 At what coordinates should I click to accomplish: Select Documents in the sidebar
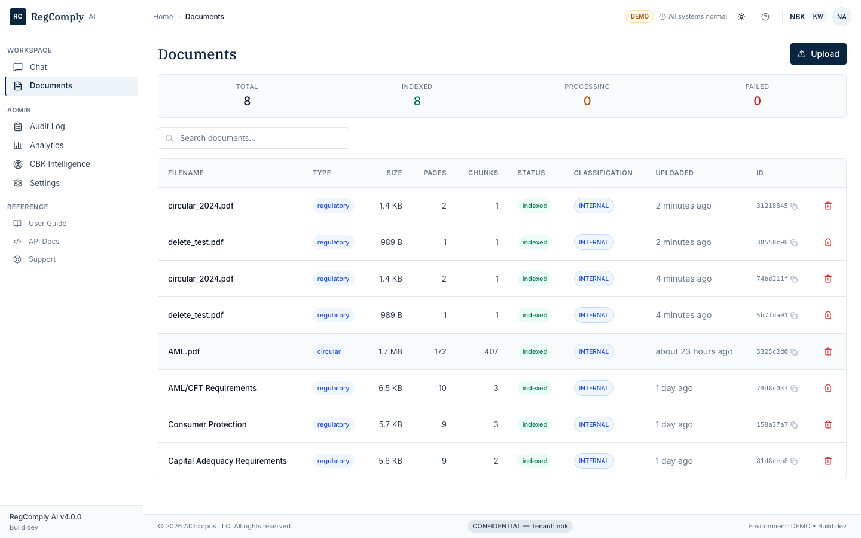(72, 86)
